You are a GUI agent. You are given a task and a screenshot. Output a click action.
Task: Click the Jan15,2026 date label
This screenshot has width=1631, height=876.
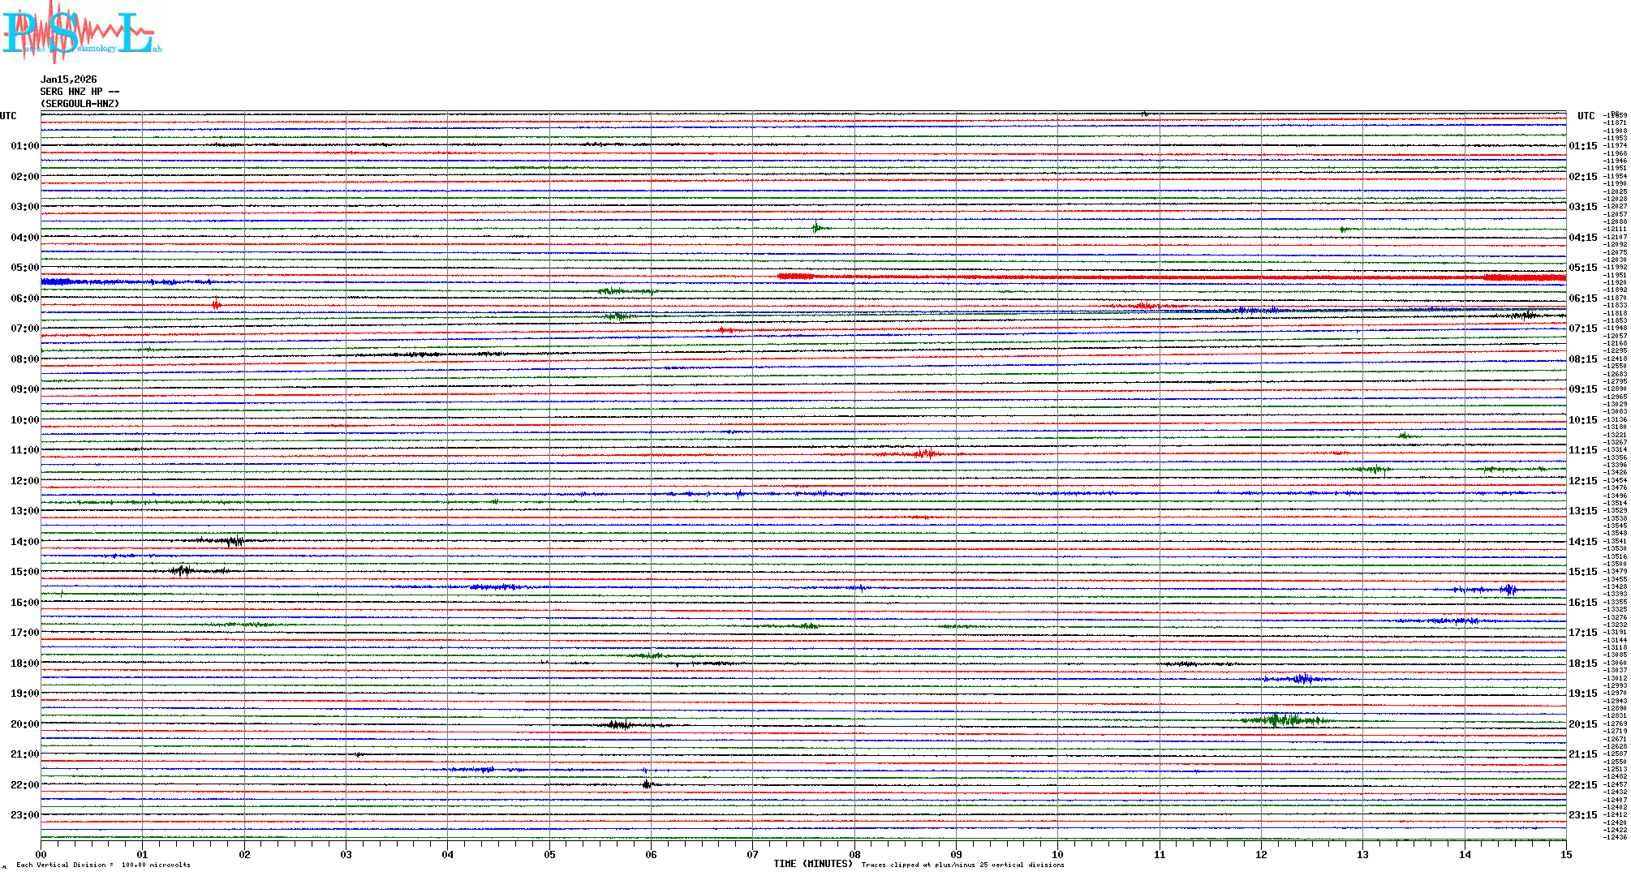click(x=68, y=79)
